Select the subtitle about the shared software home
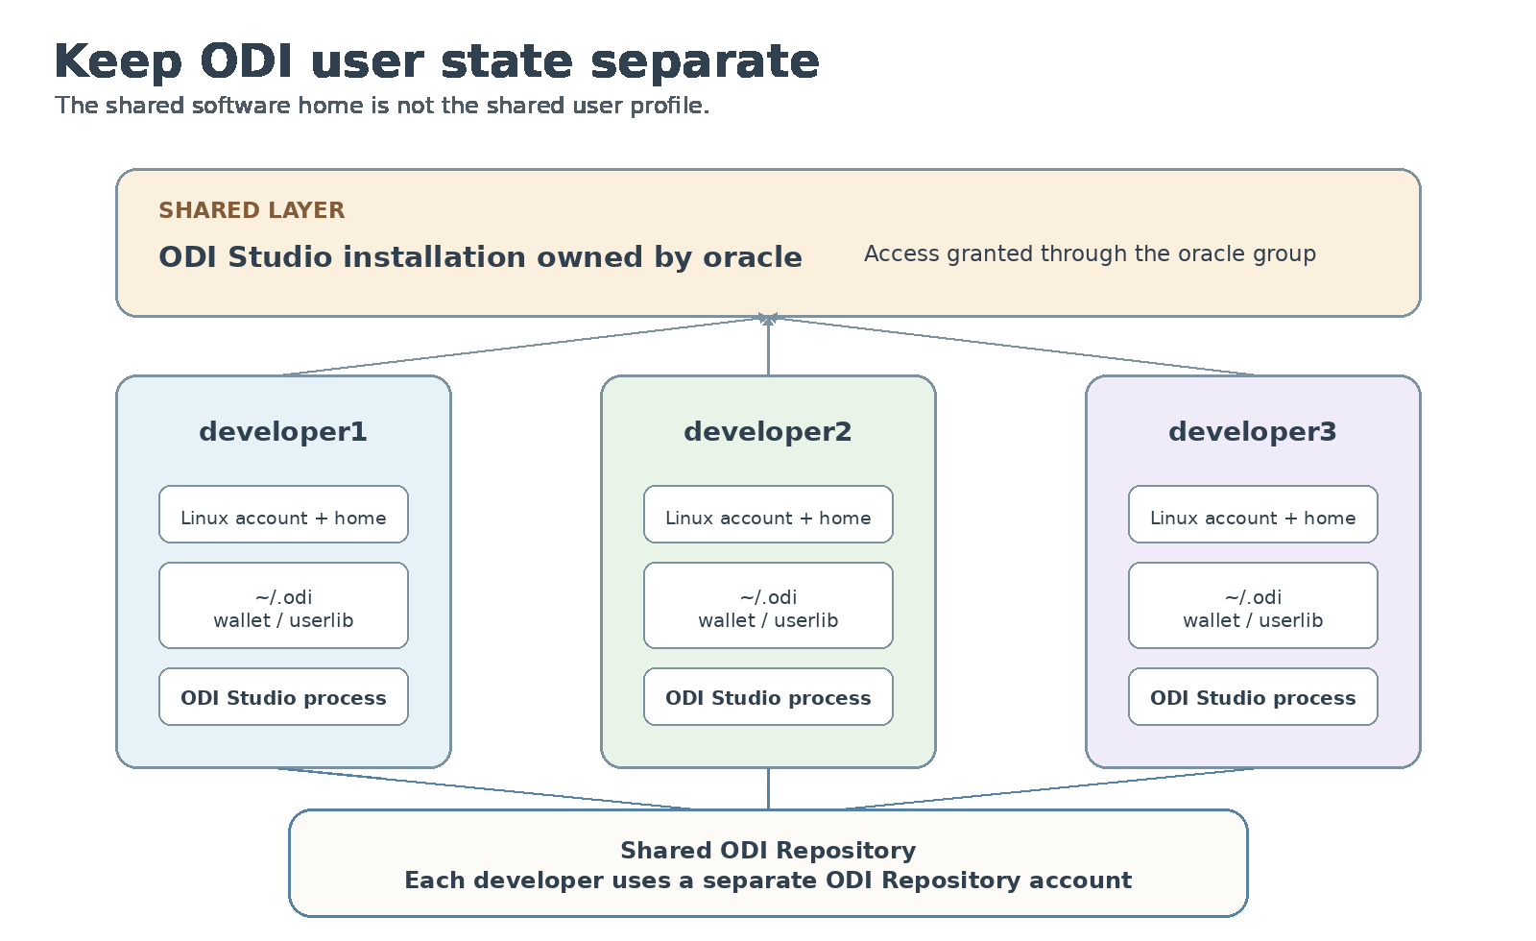Screen dimensions: 1536x941 pos(382,106)
